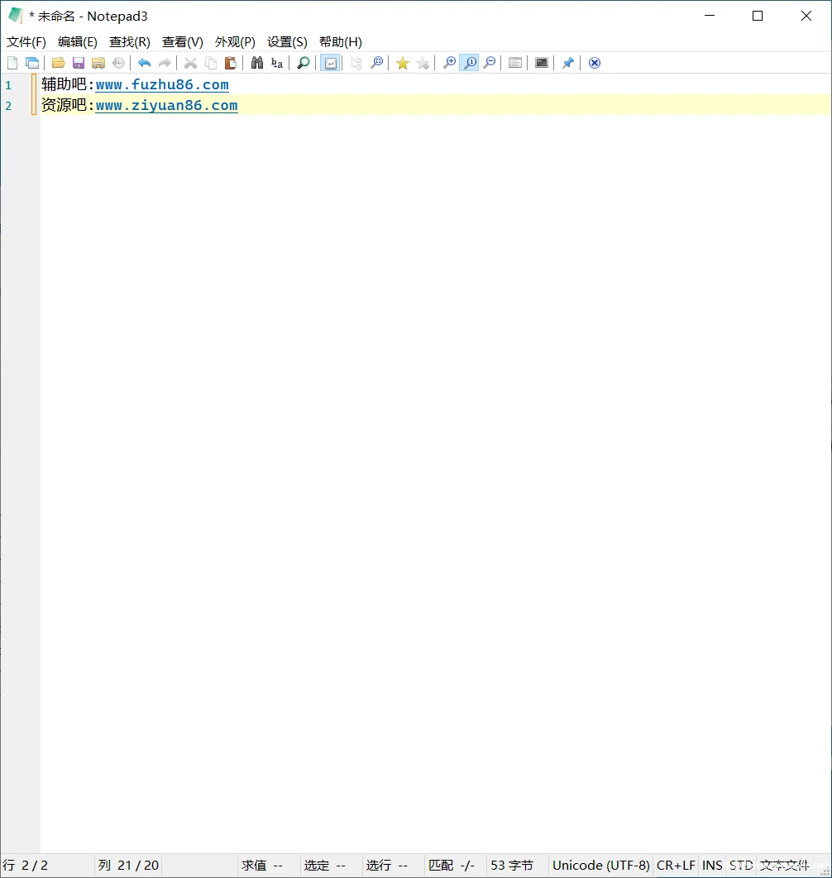Image resolution: width=832 pixels, height=878 pixels.
Task: Undo the last edit
Action: pyautogui.click(x=144, y=63)
